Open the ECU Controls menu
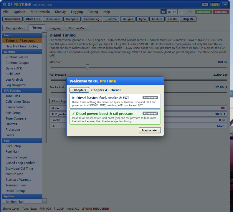Viewport: 233px width, 212px height. pyautogui.click(x=40, y=12)
